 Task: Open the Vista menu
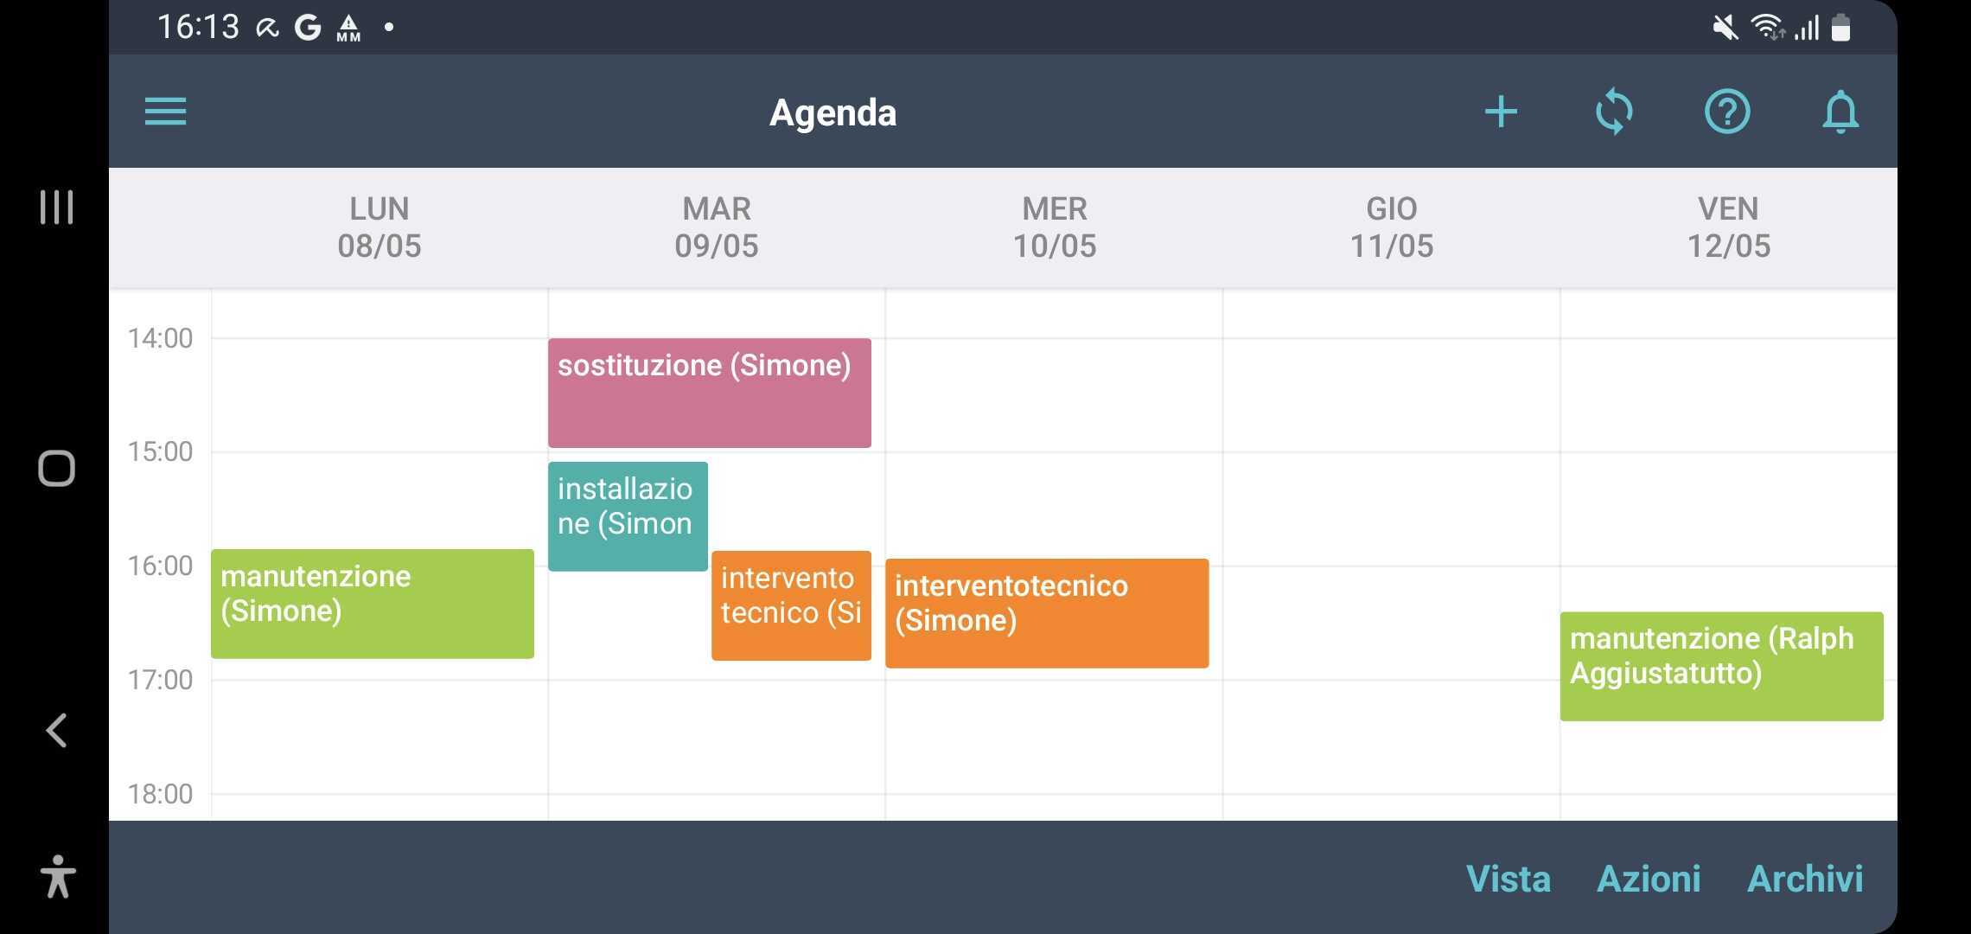pos(1509,879)
